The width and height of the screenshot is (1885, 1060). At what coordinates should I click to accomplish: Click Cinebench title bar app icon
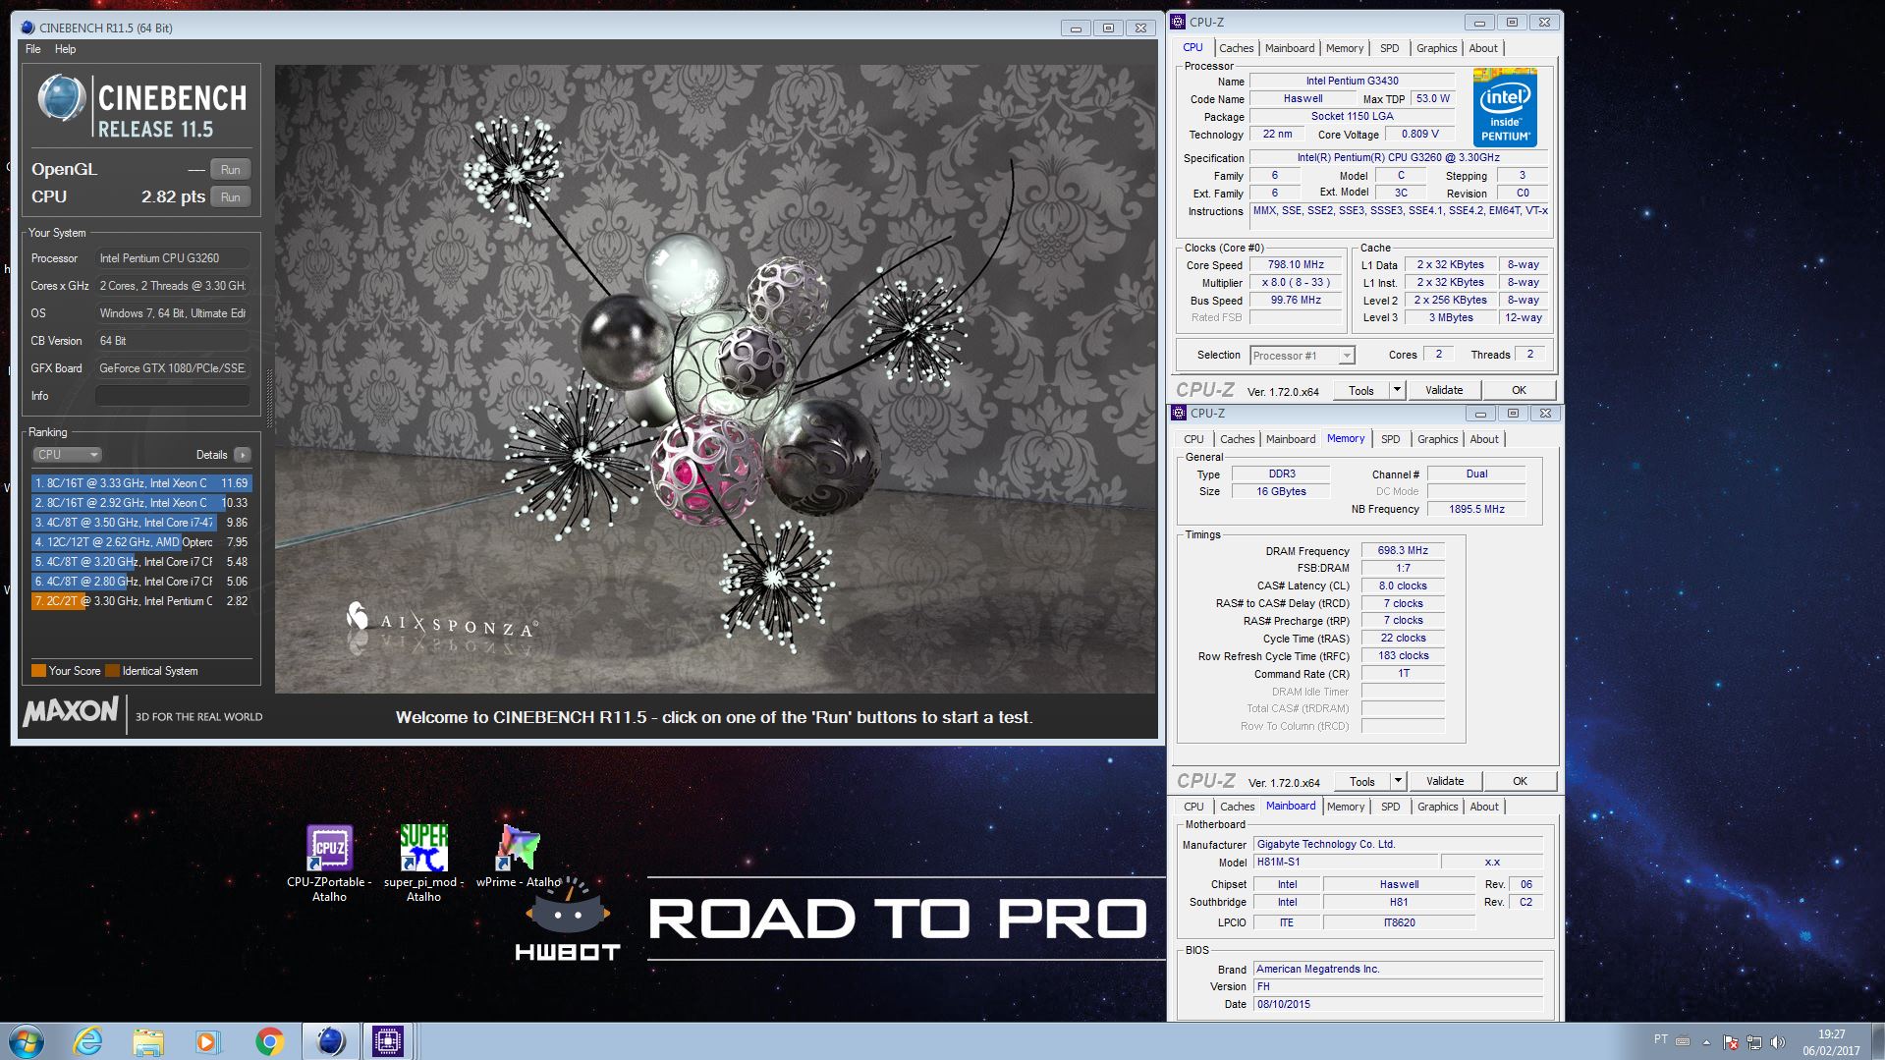pyautogui.click(x=28, y=28)
